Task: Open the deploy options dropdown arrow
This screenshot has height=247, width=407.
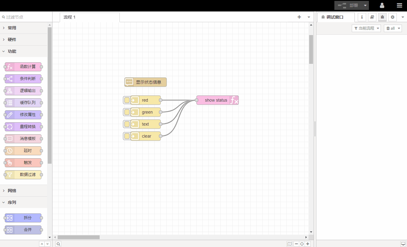Action: 365,5
